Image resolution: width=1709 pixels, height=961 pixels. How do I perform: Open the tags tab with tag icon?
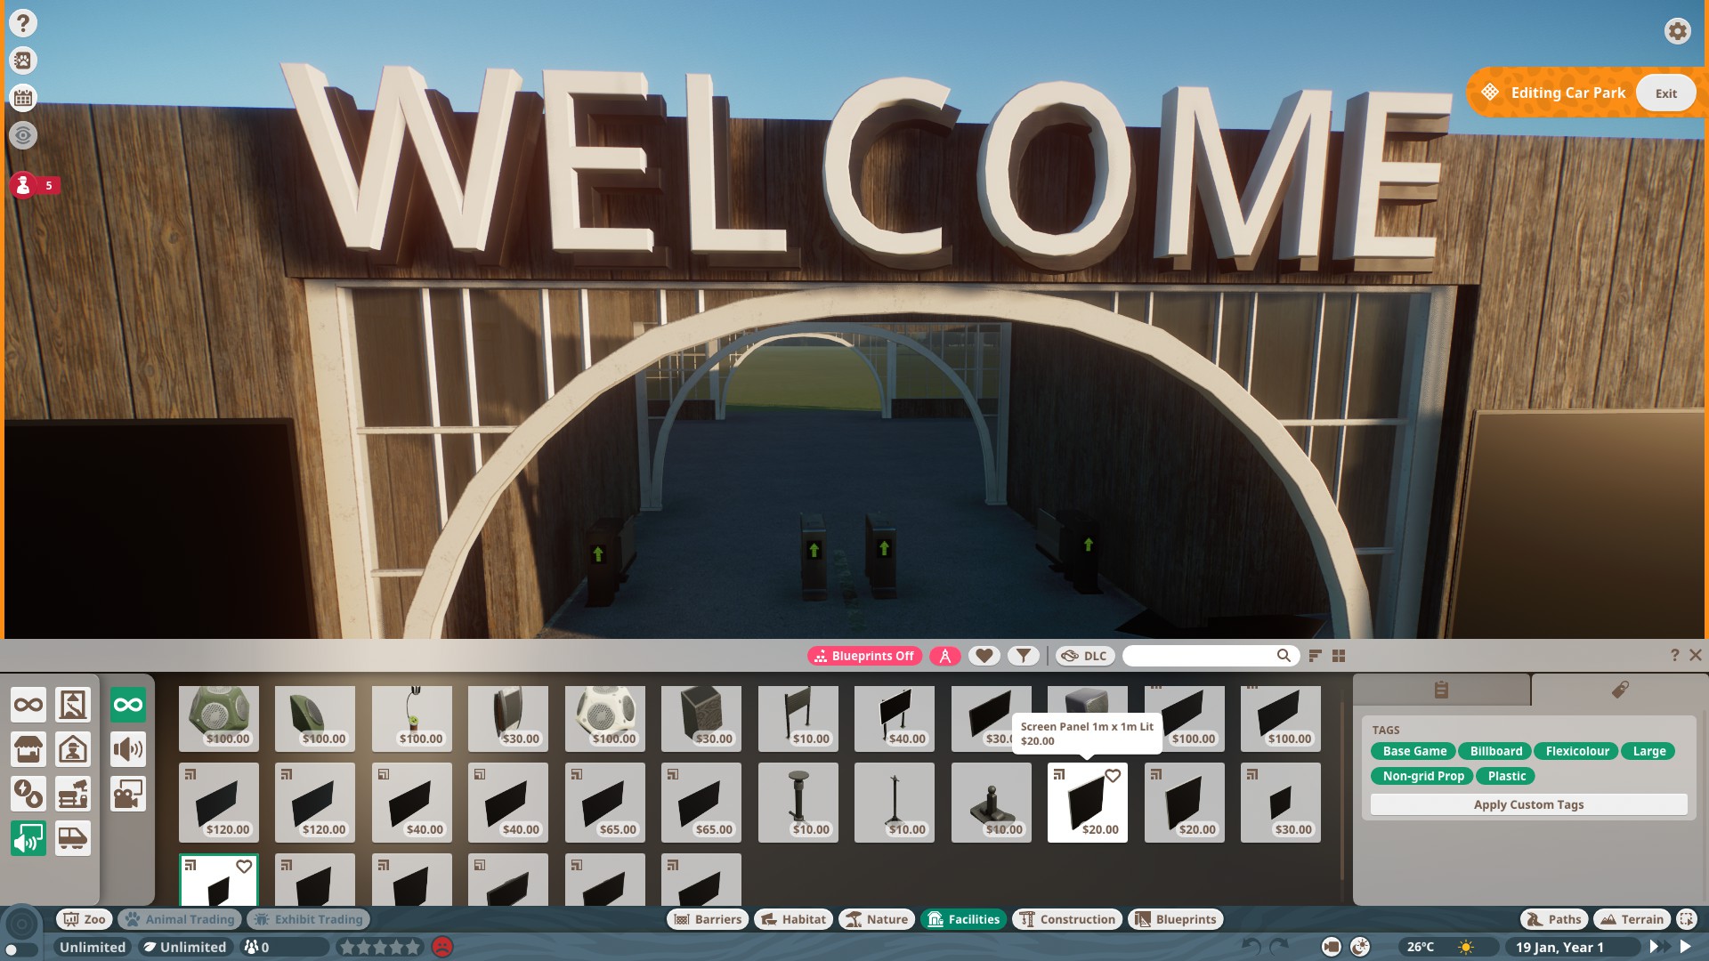point(1620,690)
